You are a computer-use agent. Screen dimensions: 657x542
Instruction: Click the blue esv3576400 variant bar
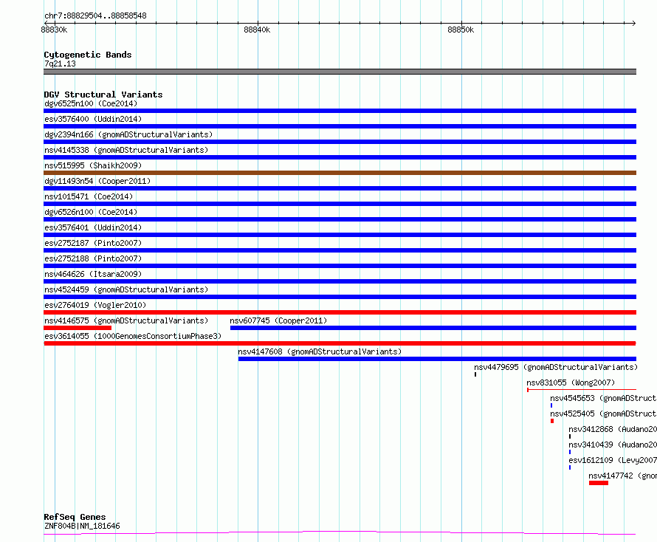(x=340, y=126)
